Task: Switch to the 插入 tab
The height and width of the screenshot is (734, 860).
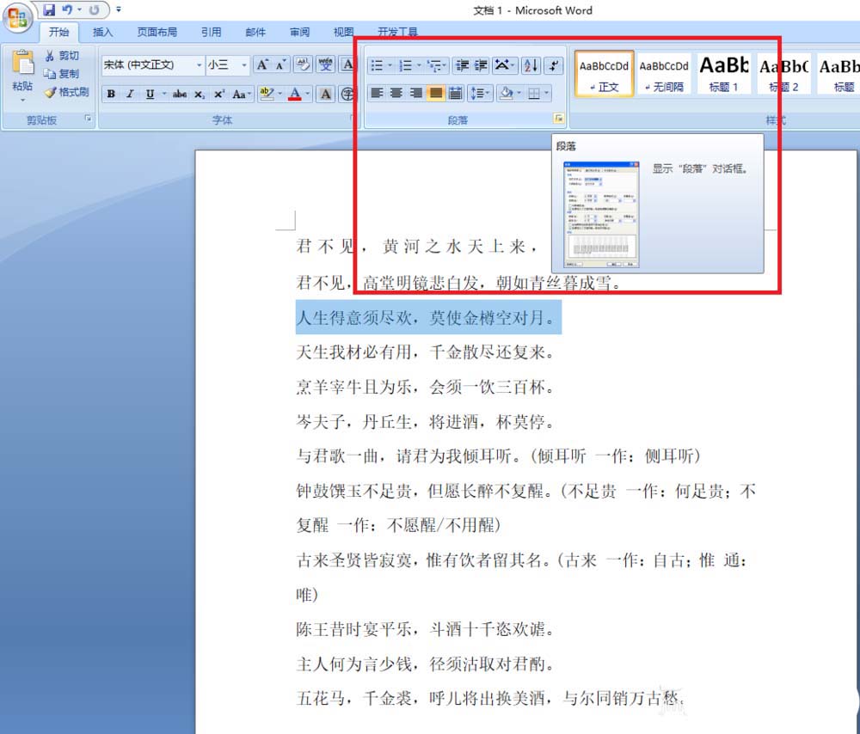Action: click(102, 33)
